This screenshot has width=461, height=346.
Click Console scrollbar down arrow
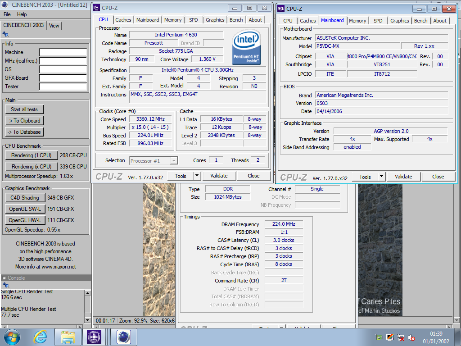pos(87,320)
